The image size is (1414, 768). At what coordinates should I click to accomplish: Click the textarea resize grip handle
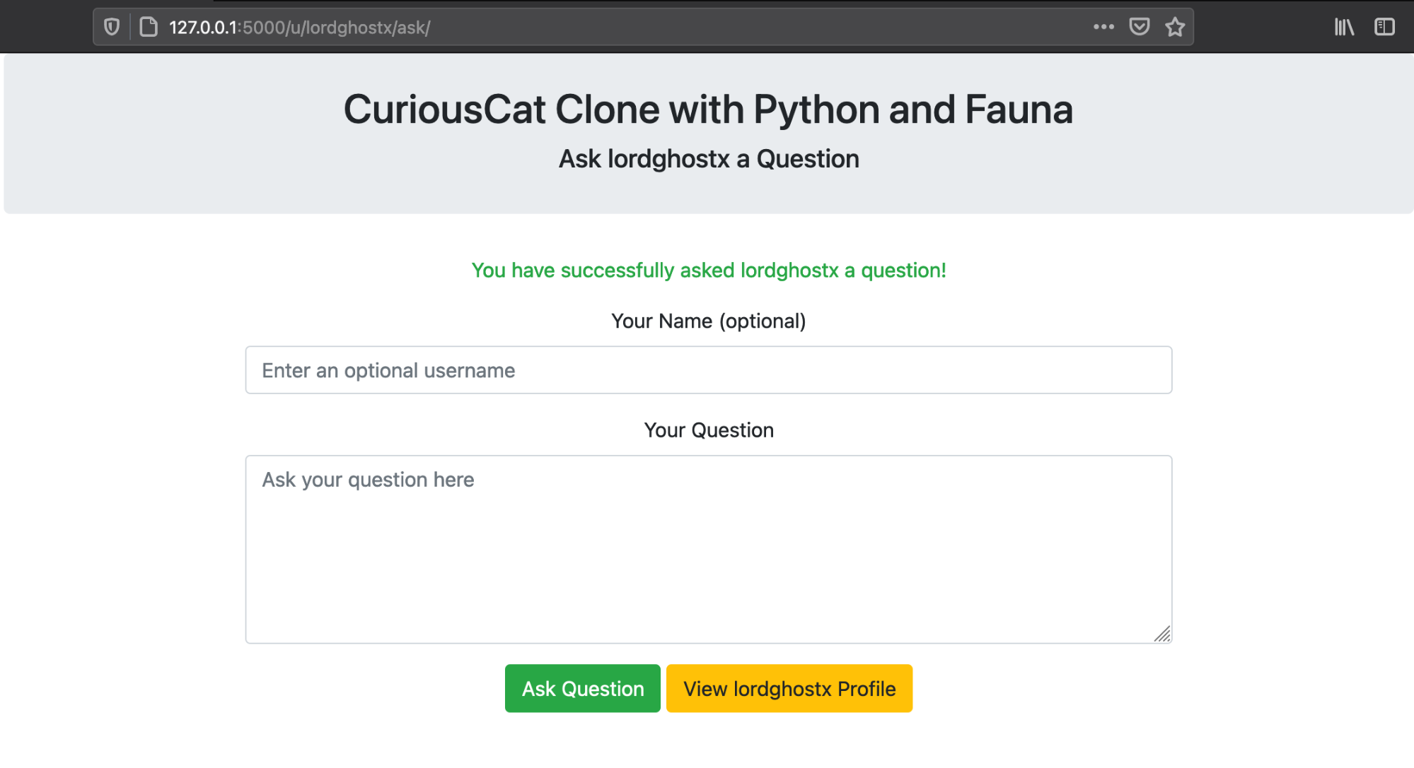coord(1163,634)
